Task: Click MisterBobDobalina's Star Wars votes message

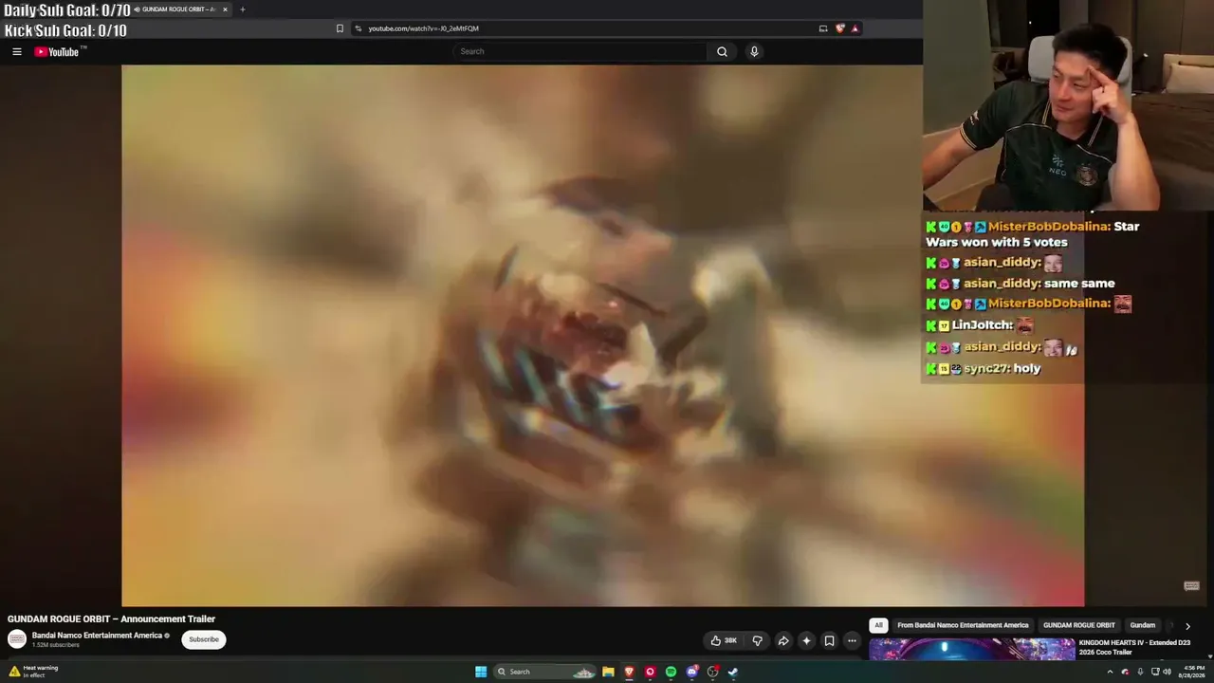Action: click(x=1033, y=234)
